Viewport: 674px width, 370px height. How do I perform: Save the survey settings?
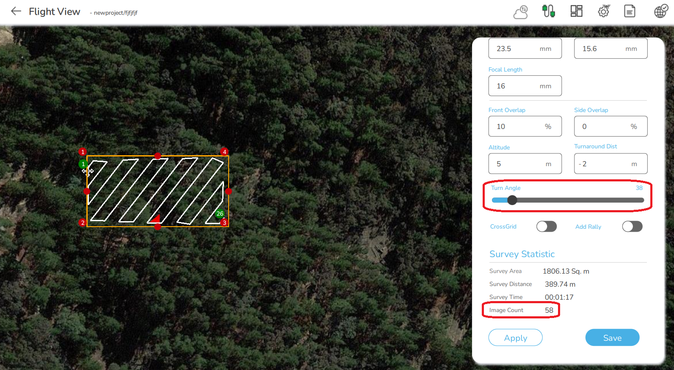[x=612, y=337]
